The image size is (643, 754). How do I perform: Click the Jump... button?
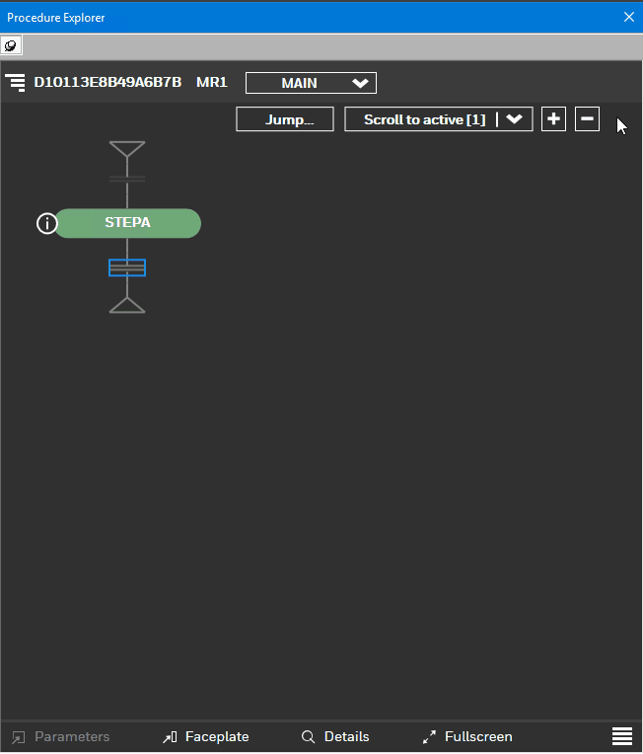click(x=285, y=119)
